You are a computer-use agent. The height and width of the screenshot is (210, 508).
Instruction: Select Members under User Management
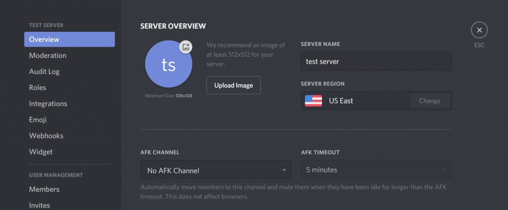[x=44, y=189]
